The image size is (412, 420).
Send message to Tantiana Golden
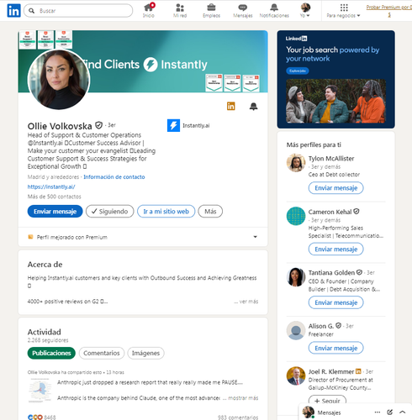click(335, 302)
